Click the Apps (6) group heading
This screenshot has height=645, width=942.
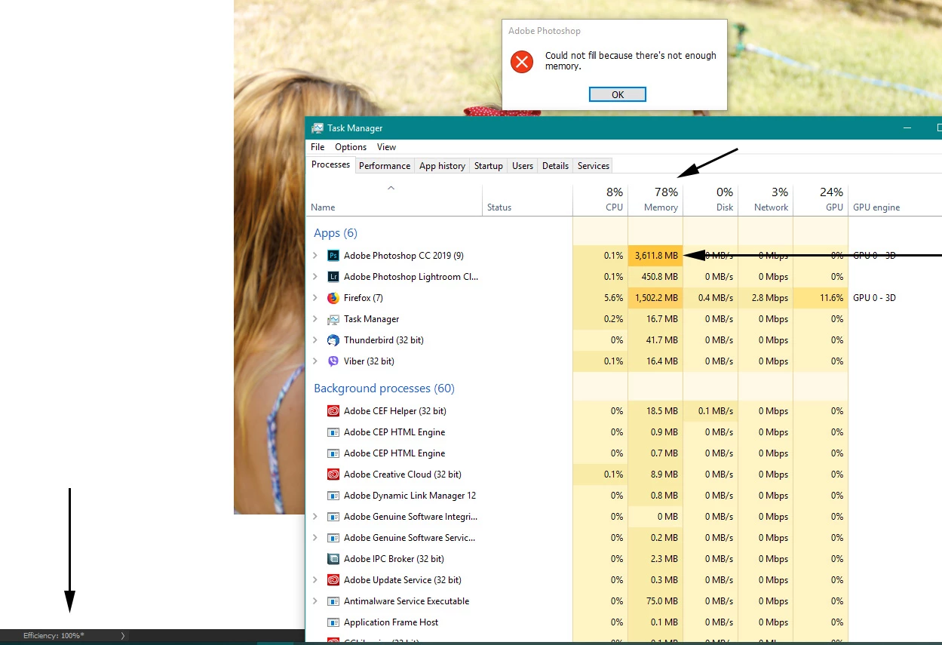pyautogui.click(x=336, y=233)
